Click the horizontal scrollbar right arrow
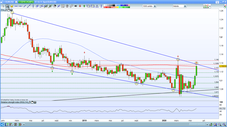This screenshot has width=227, height=127. [207, 125]
